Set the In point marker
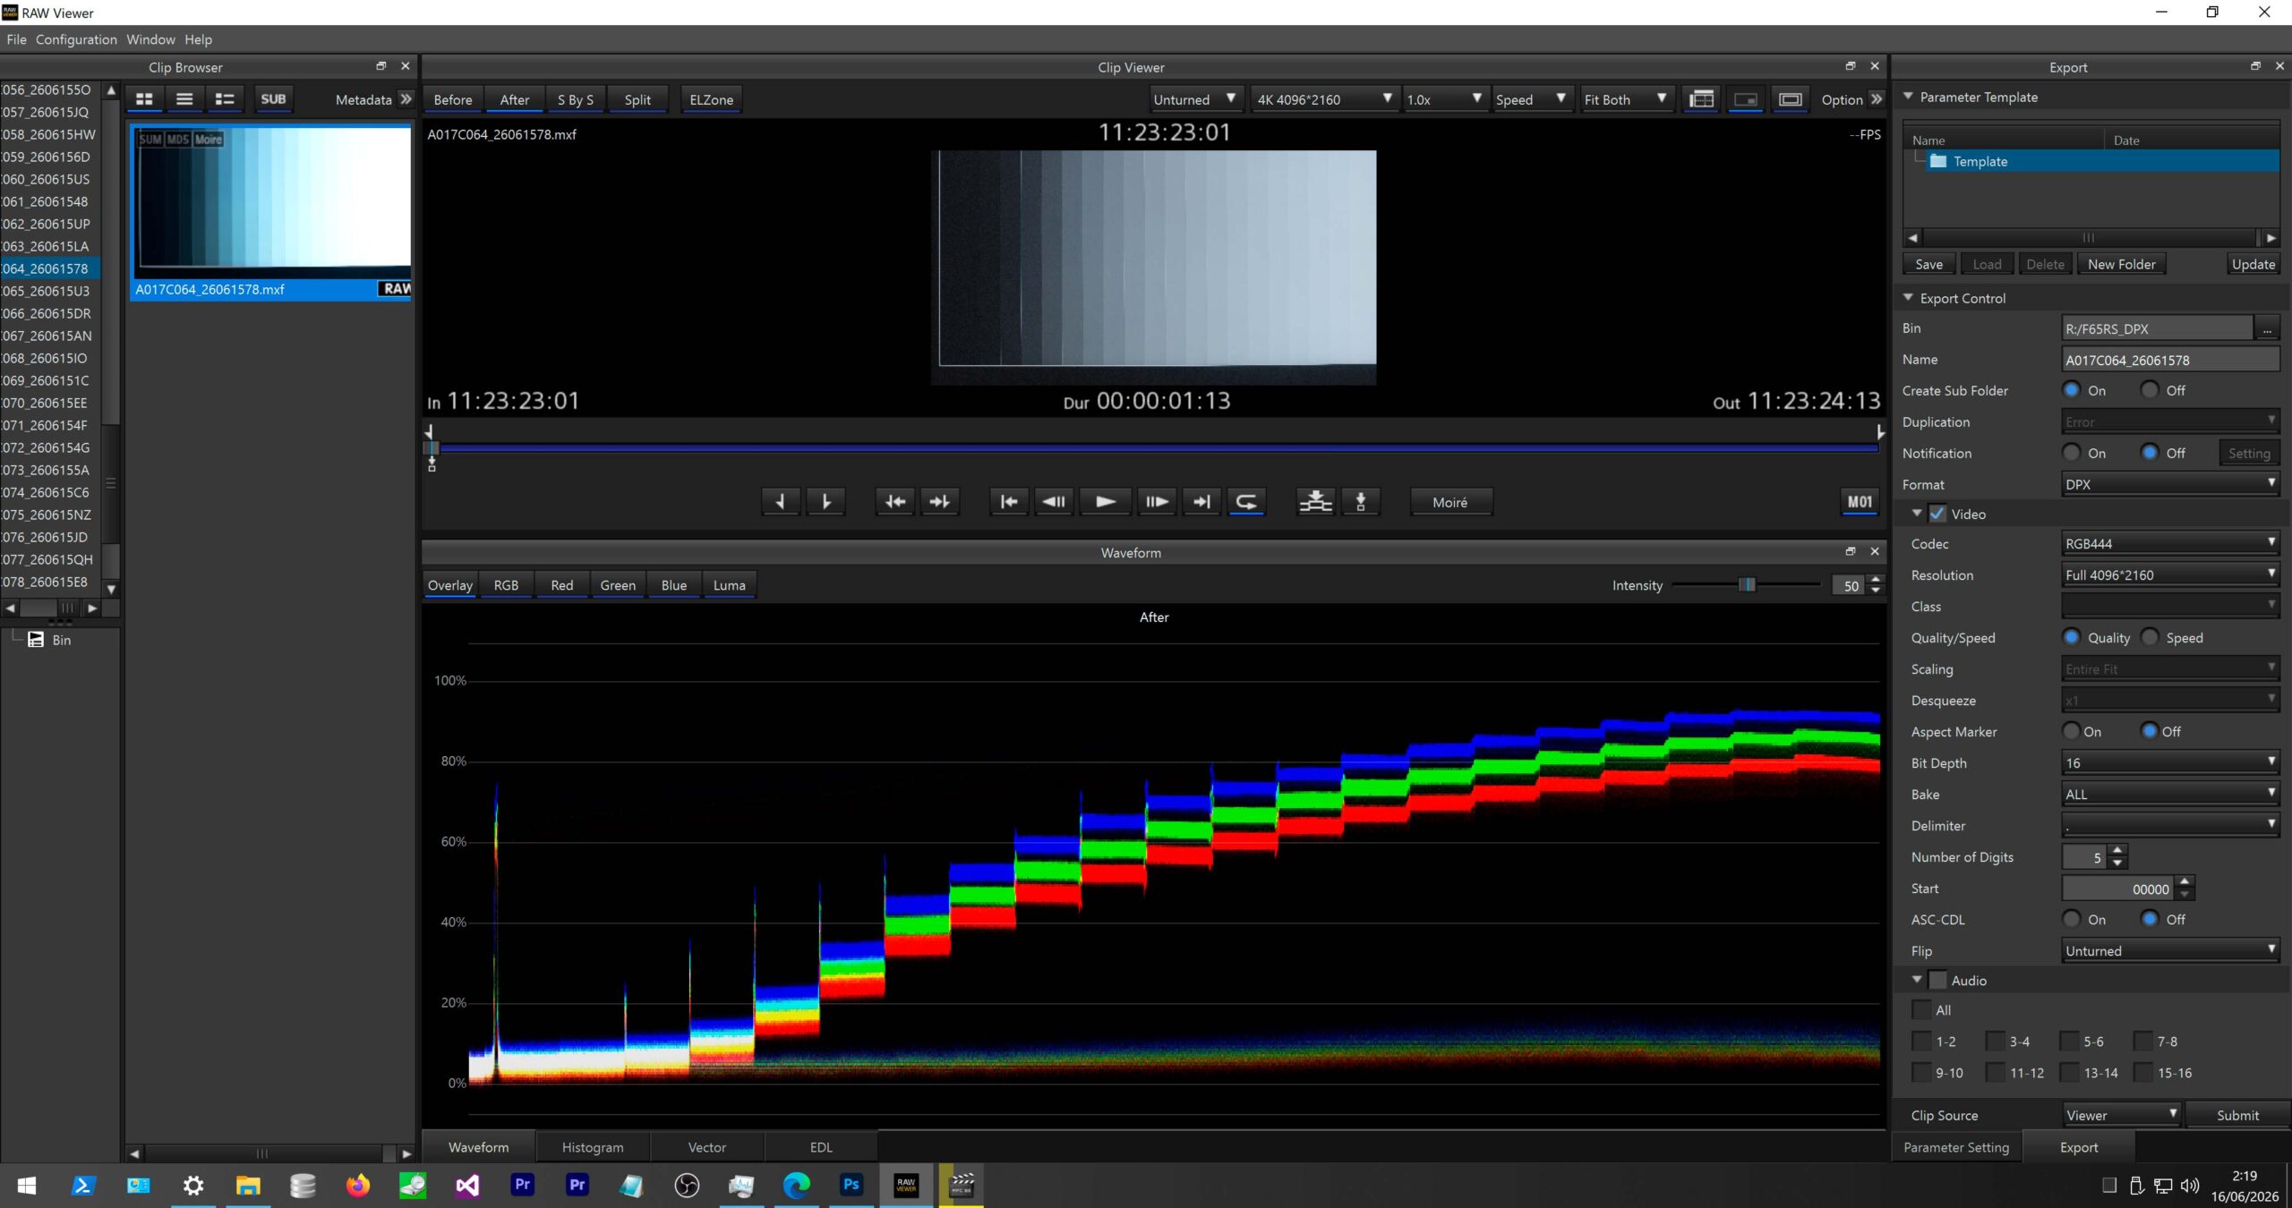 (x=780, y=502)
